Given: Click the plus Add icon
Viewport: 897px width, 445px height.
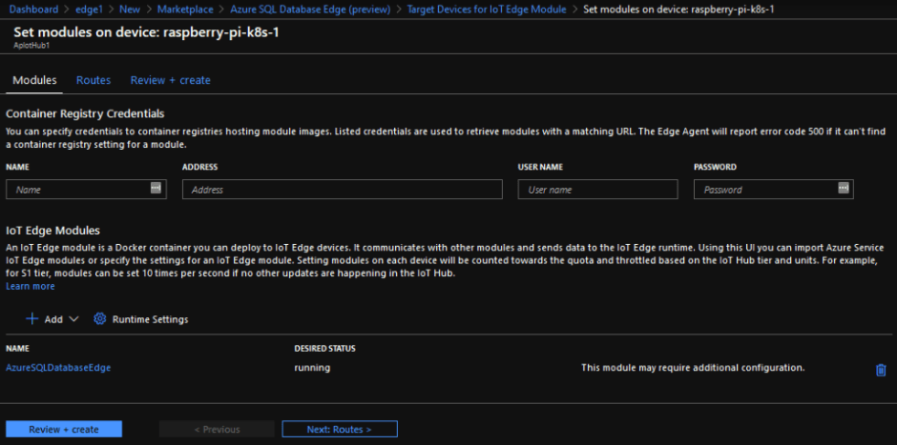Looking at the screenshot, I should click(31, 319).
